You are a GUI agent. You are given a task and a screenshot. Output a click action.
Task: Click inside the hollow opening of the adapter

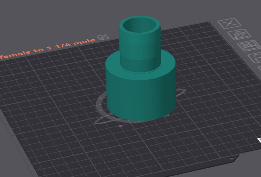pyautogui.click(x=139, y=25)
